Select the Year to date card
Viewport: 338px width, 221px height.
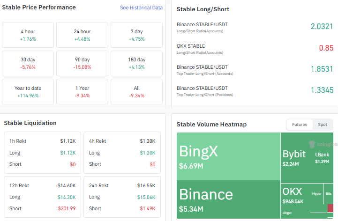click(x=28, y=92)
